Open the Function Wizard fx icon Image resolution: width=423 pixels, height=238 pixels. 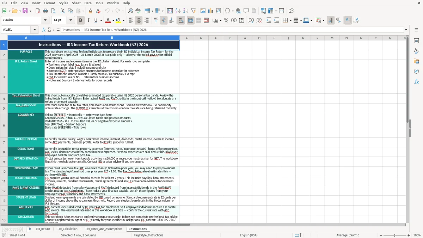pos(44,30)
